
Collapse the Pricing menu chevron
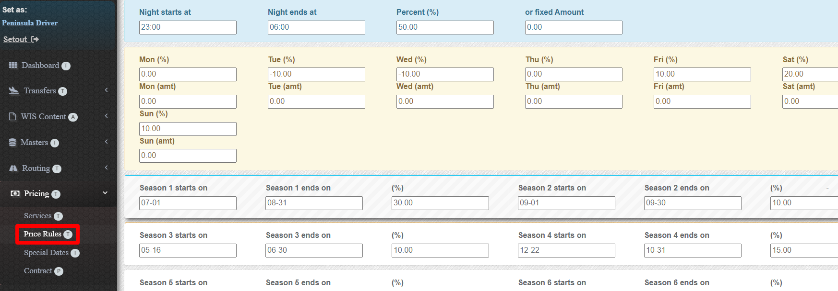tap(105, 193)
